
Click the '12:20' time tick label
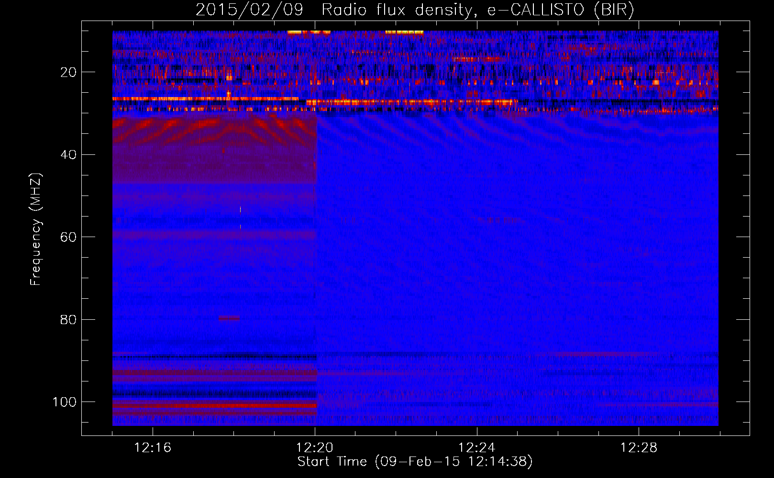[315, 448]
